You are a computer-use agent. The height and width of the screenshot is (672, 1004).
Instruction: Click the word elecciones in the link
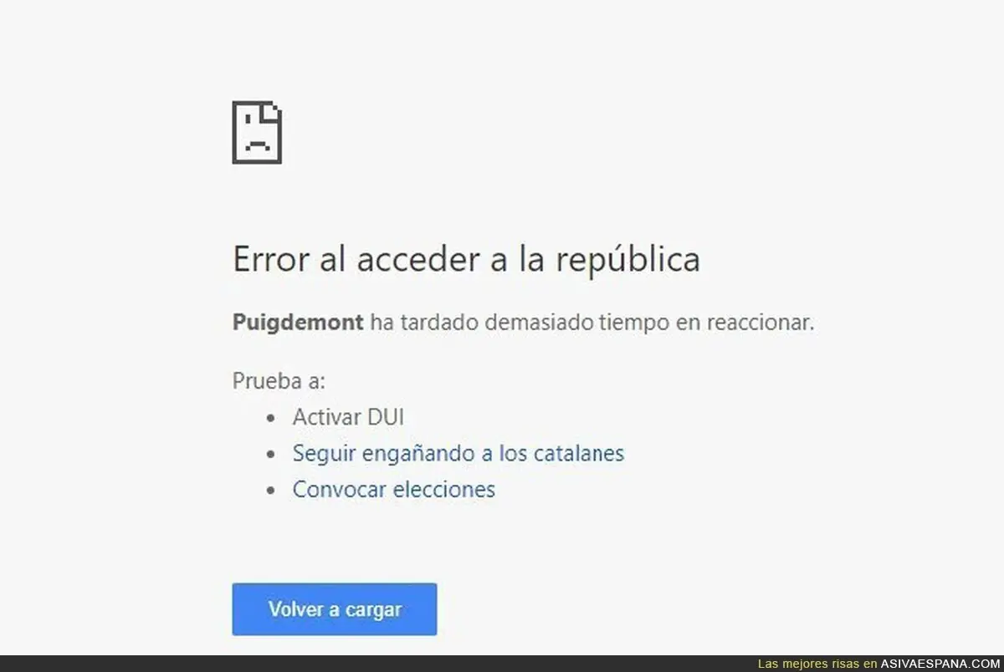(x=444, y=489)
